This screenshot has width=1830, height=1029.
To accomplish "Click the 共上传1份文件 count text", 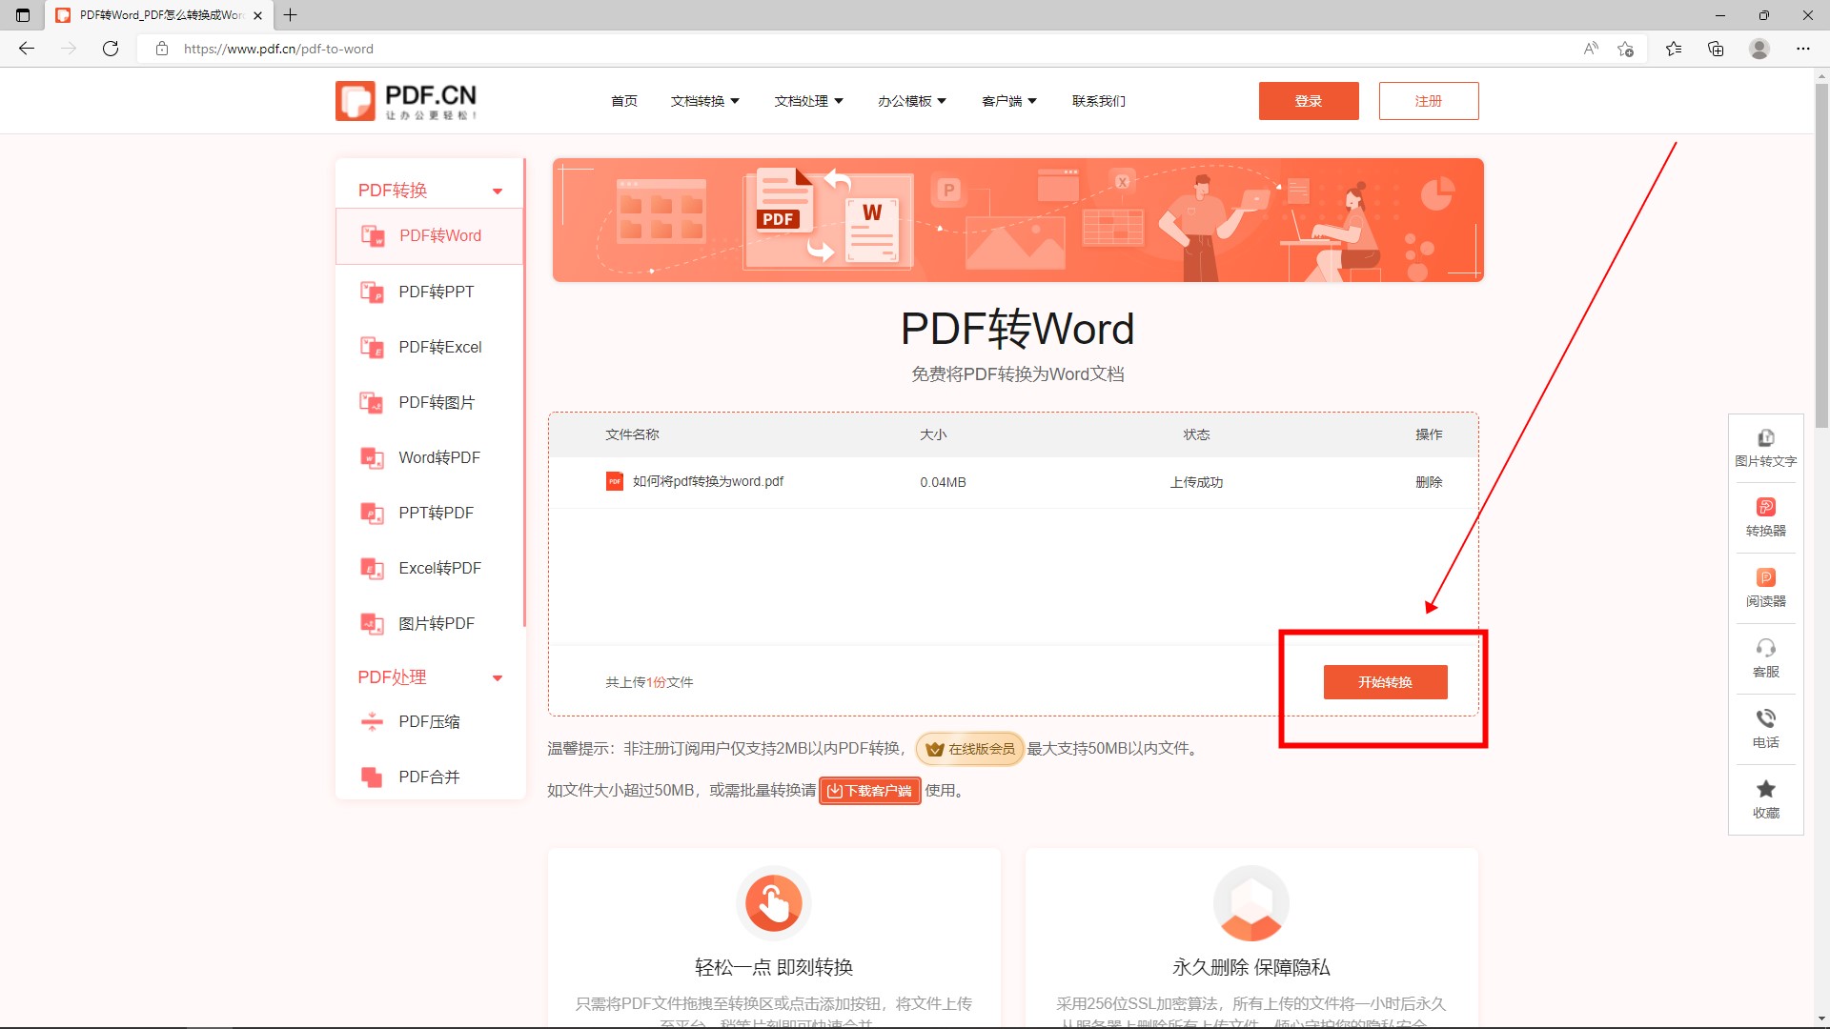I will [649, 682].
